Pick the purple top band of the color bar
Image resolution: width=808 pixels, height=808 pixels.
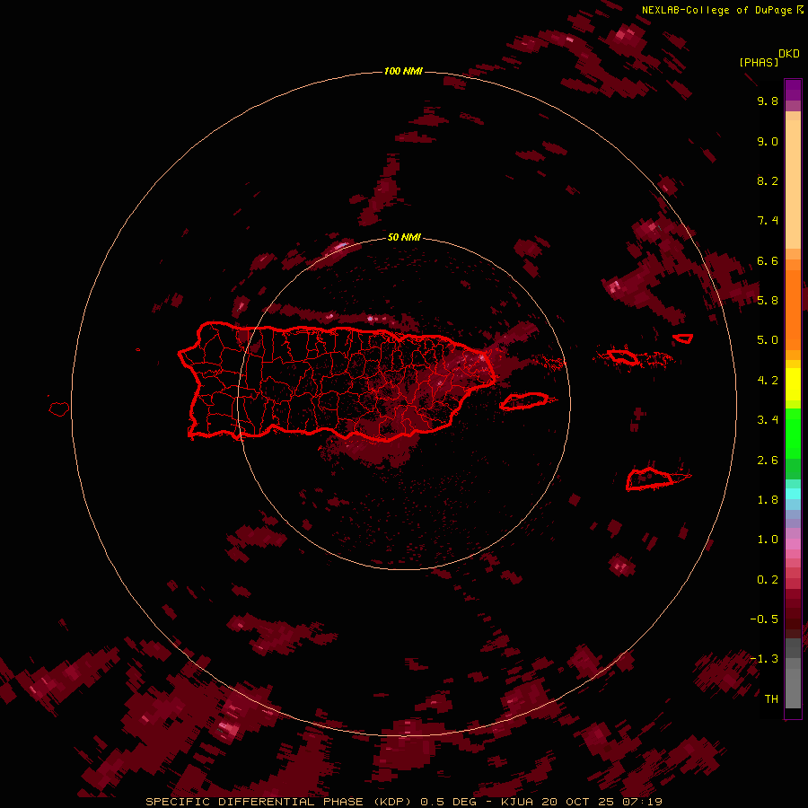point(793,90)
